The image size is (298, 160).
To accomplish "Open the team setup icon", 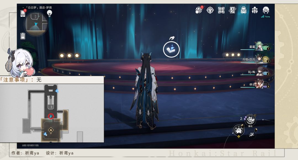I will point(255,10).
